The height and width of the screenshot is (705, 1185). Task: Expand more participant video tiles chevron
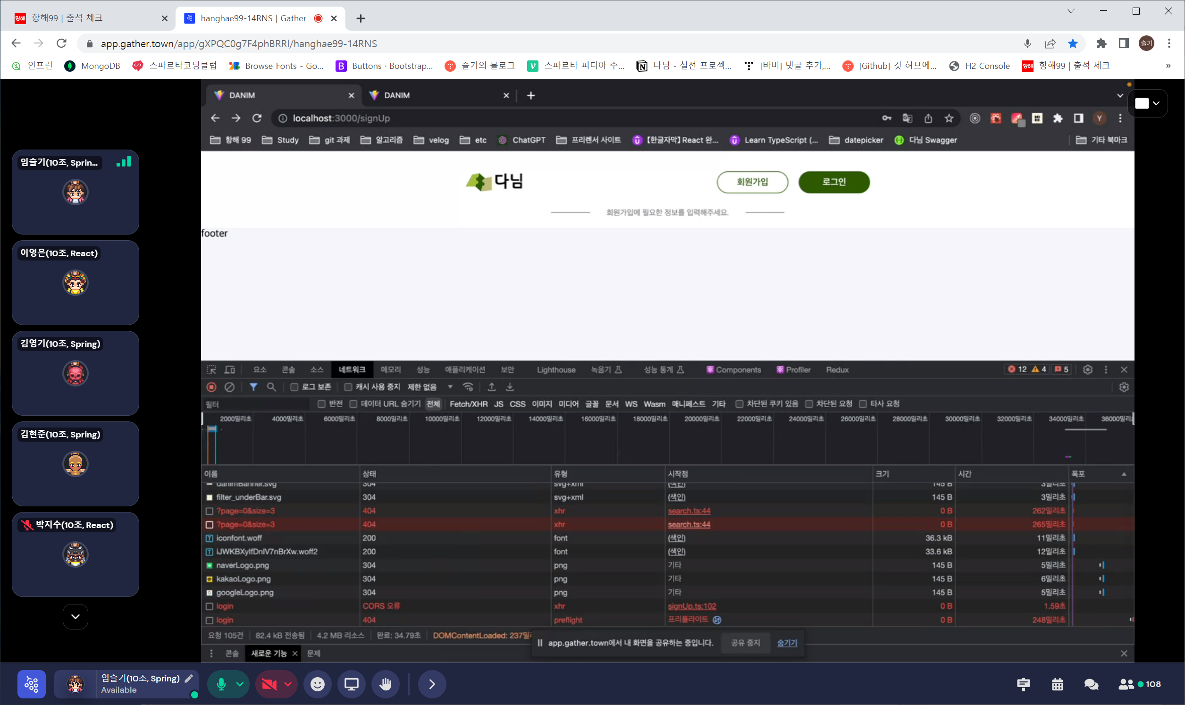[x=75, y=617]
